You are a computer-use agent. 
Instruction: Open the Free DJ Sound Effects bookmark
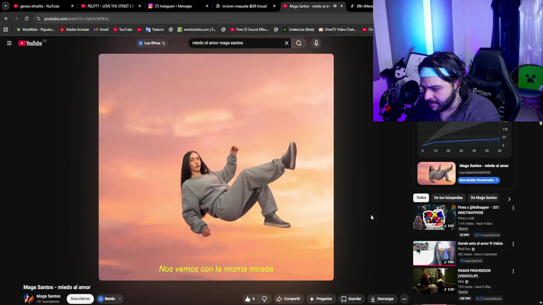[249, 30]
